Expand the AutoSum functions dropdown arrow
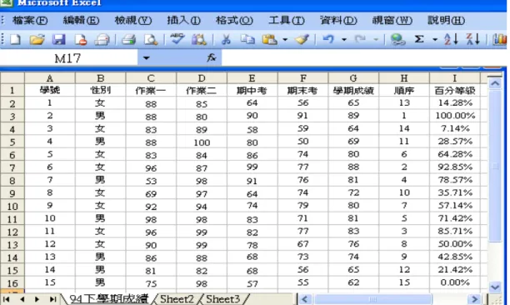 (435, 40)
